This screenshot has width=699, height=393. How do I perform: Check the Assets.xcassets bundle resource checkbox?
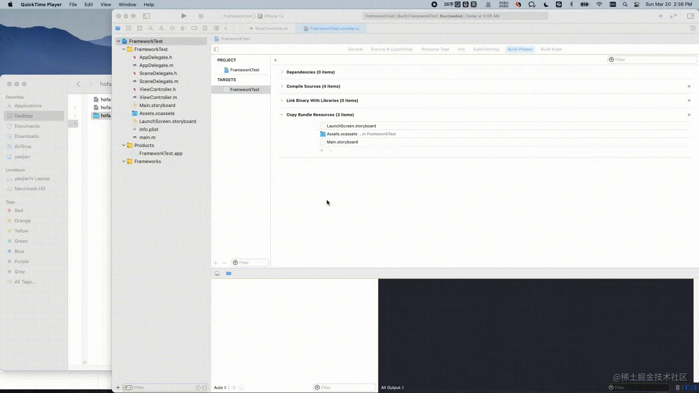[323, 134]
